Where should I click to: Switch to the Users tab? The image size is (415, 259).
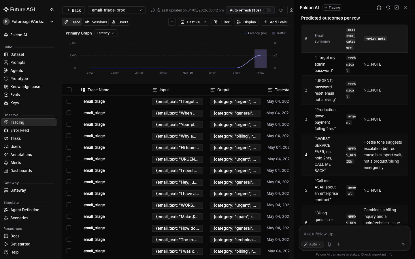tap(120, 22)
